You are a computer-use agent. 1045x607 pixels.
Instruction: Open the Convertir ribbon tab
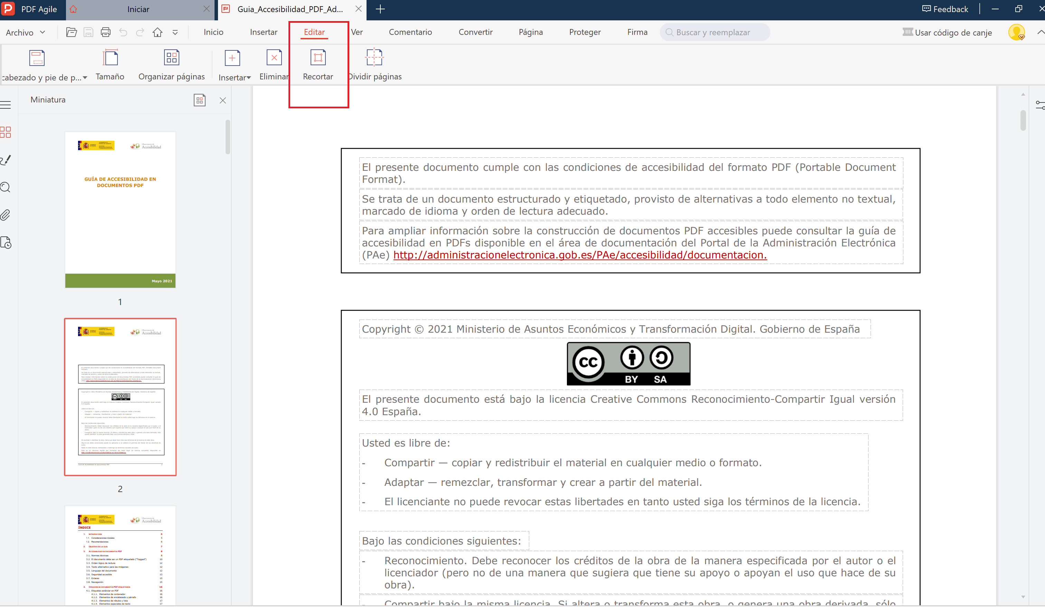tap(475, 32)
